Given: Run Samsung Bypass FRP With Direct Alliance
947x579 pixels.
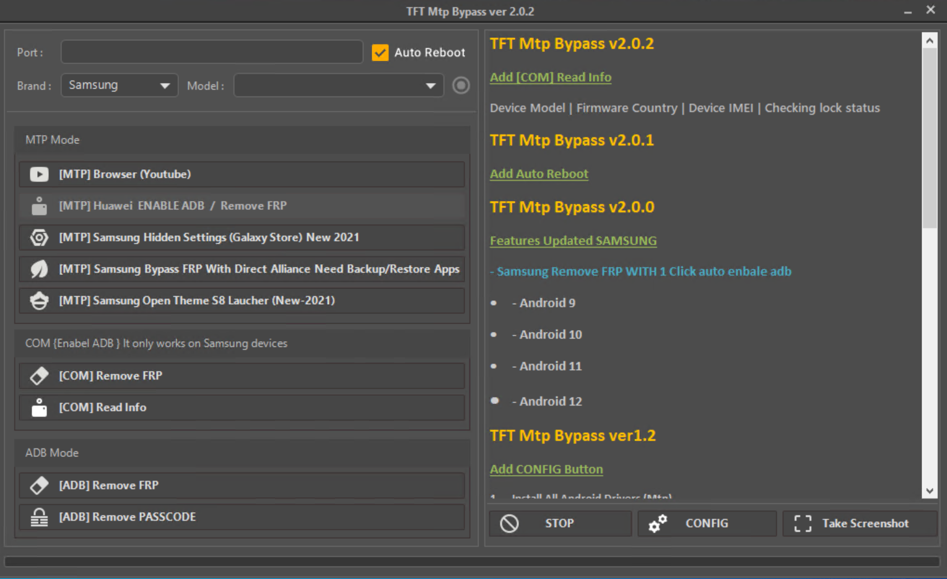Looking at the screenshot, I should (x=242, y=269).
